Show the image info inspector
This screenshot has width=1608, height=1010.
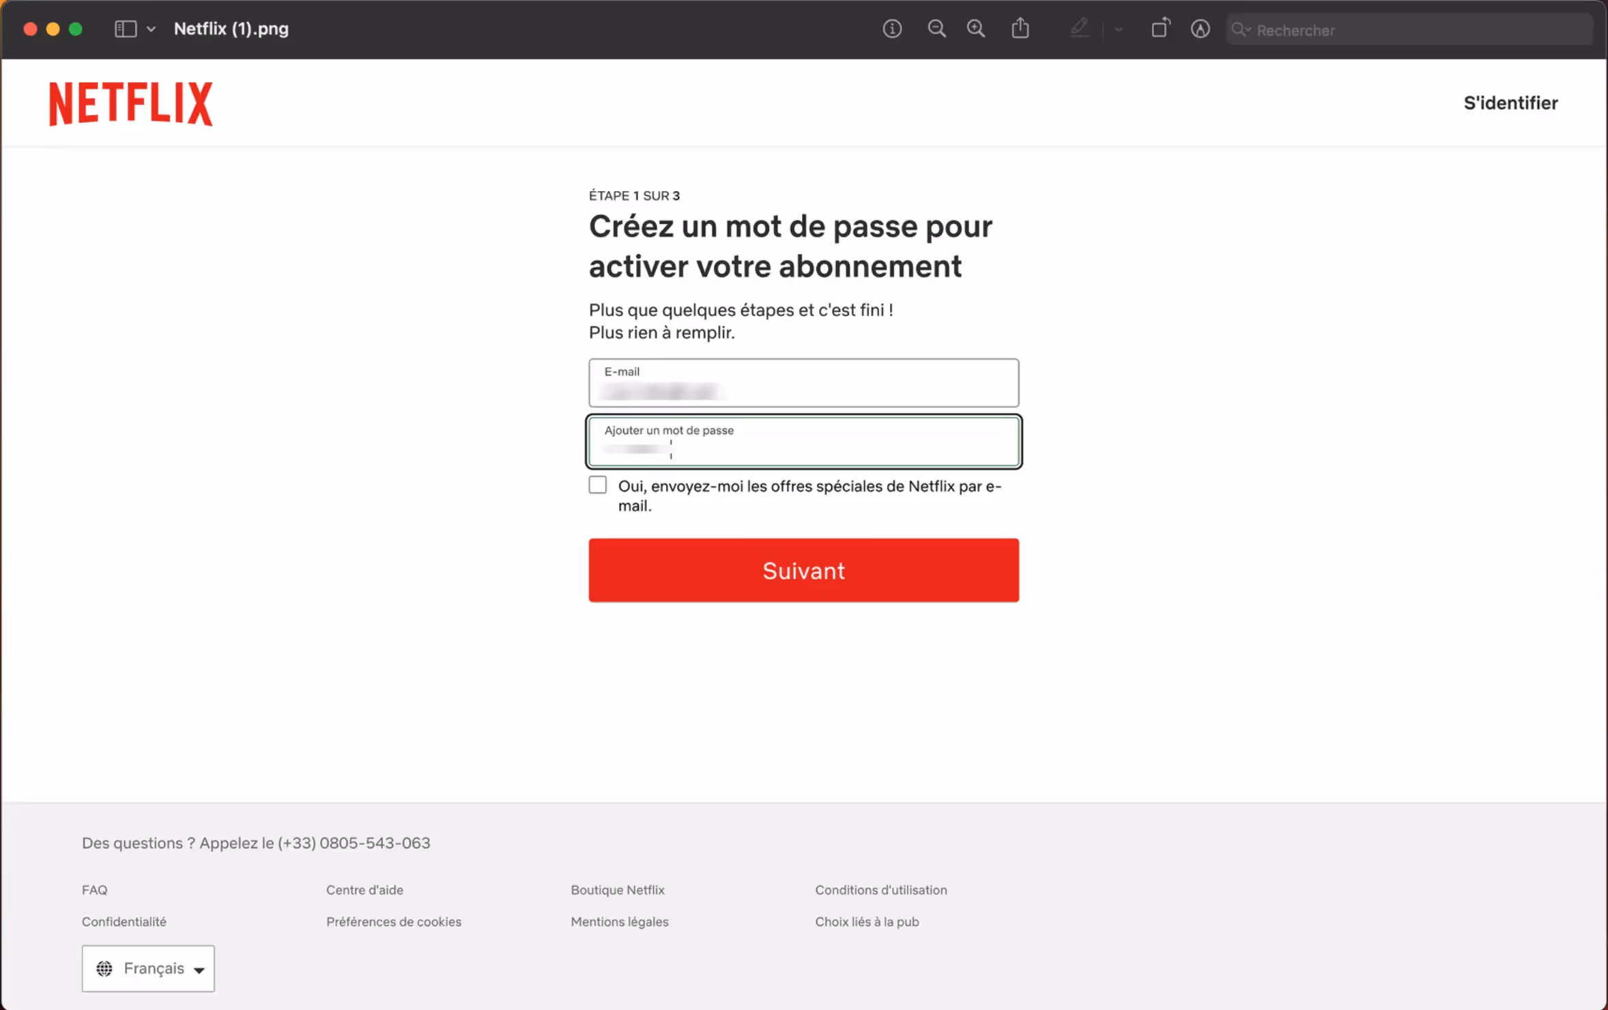[x=892, y=29]
